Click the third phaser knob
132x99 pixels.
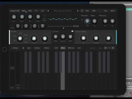tap(70, 37)
